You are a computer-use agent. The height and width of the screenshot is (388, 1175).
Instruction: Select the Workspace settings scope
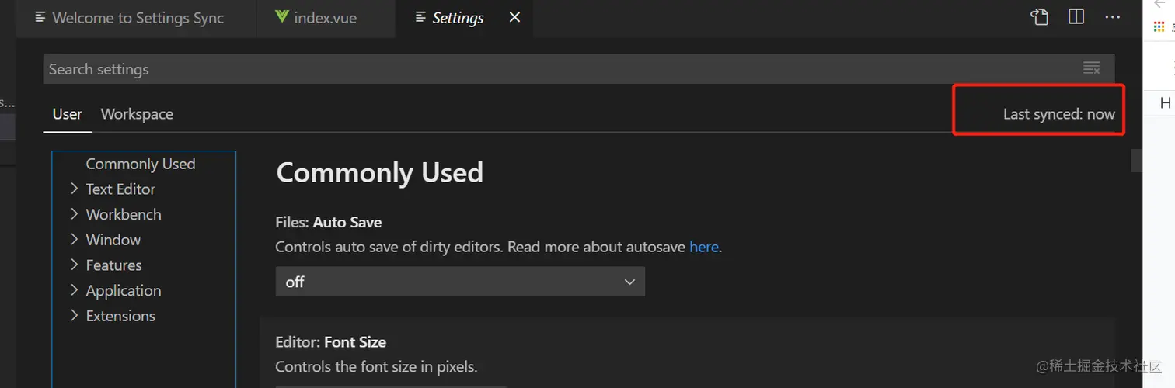pos(137,114)
